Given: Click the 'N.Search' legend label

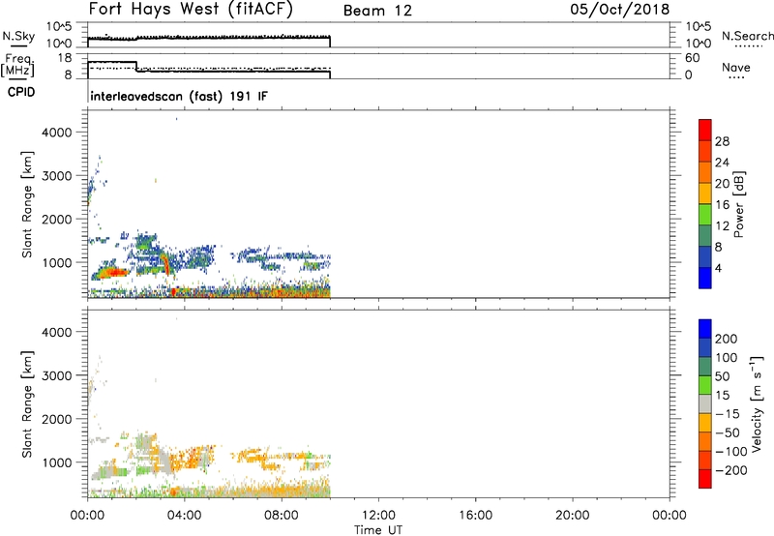Looking at the screenshot, I should pos(747,36).
